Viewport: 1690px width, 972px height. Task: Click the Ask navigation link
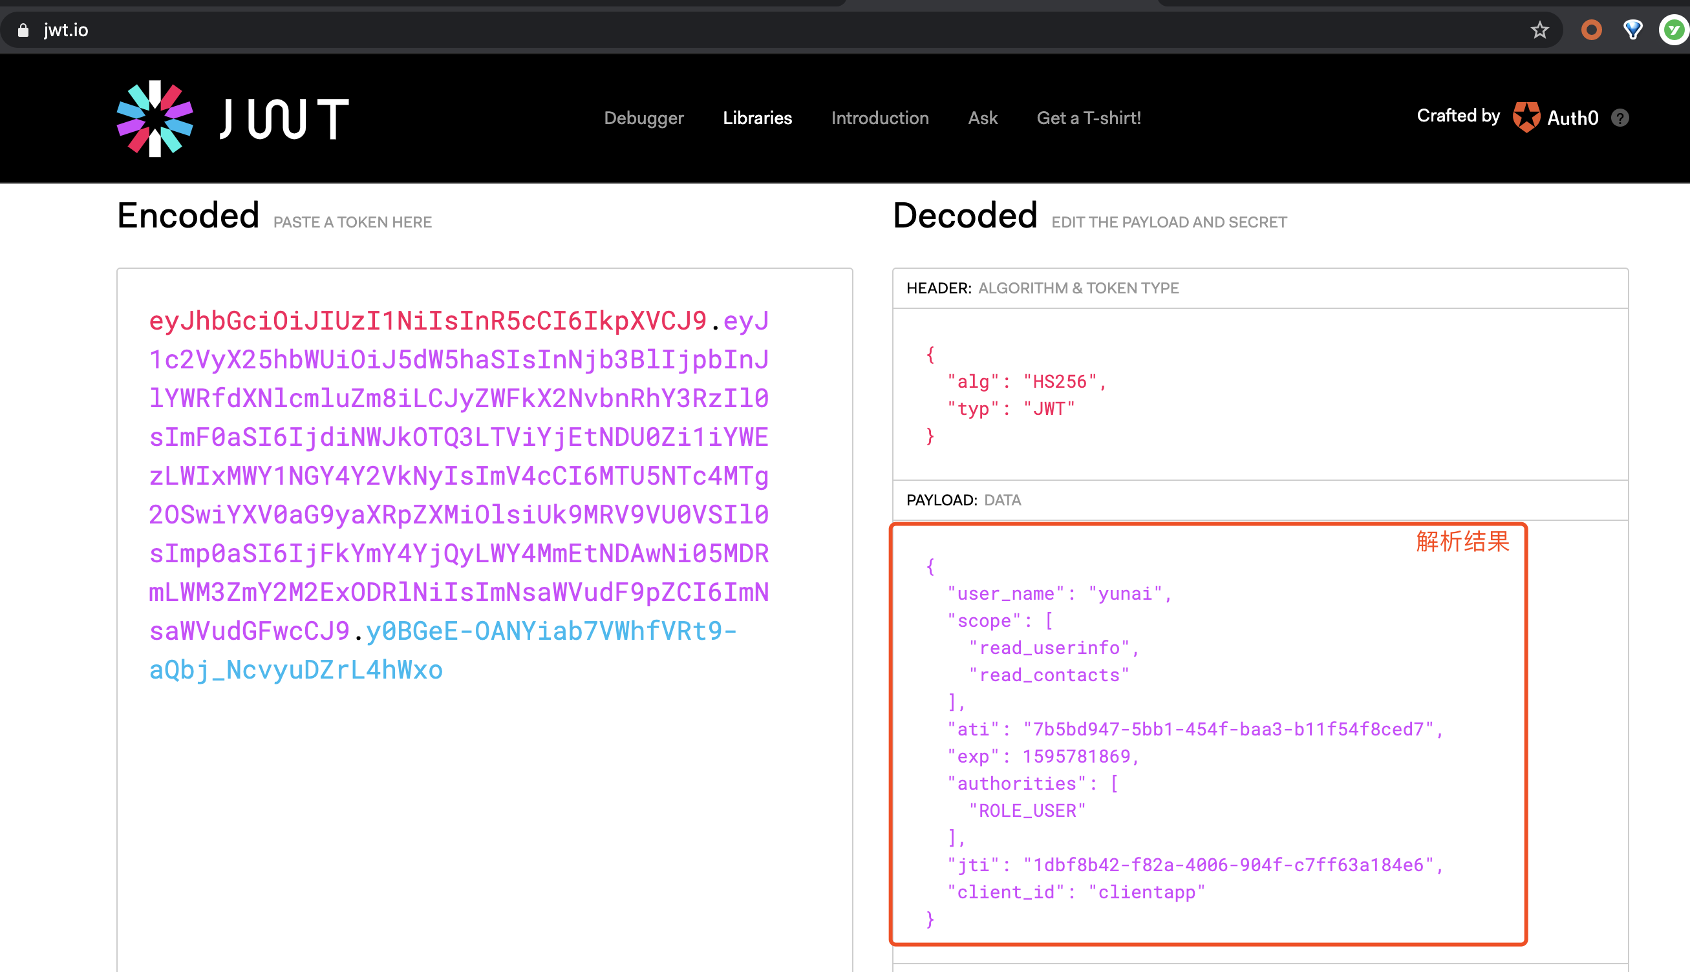click(x=982, y=118)
